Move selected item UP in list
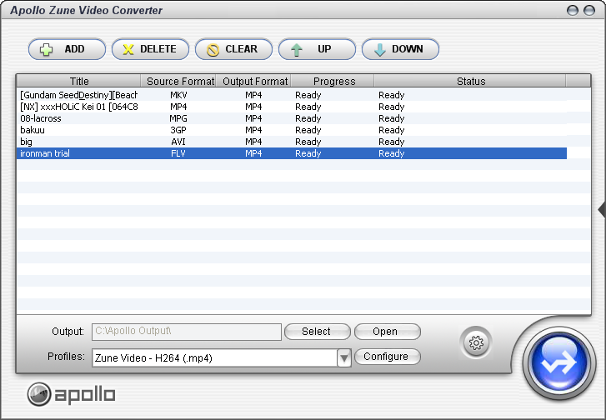Screen dimensions: 606x420 tap(317, 49)
